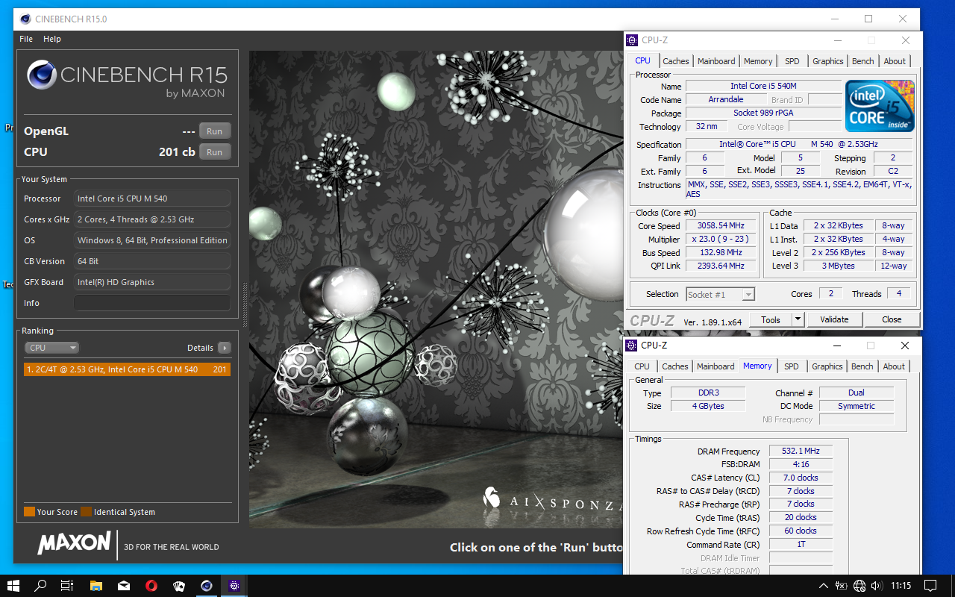Image resolution: width=955 pixels, height=597 pixels.
Task: Open the Windows Start menu
Action: pyautogui.click(x=13, y=586)
